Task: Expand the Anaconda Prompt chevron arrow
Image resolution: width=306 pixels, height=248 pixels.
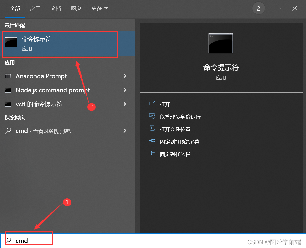Action: (125, 76)
